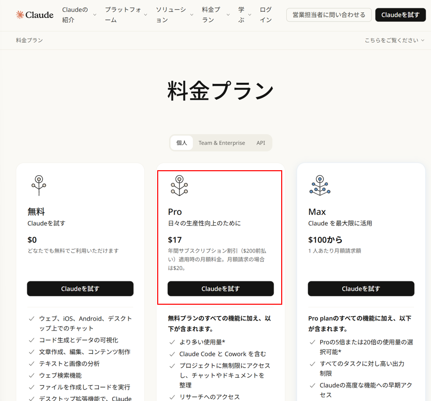Click Claudeを試す on the Max plan
Viewport: 431px width, 401px height.
(x=361, y=288)
